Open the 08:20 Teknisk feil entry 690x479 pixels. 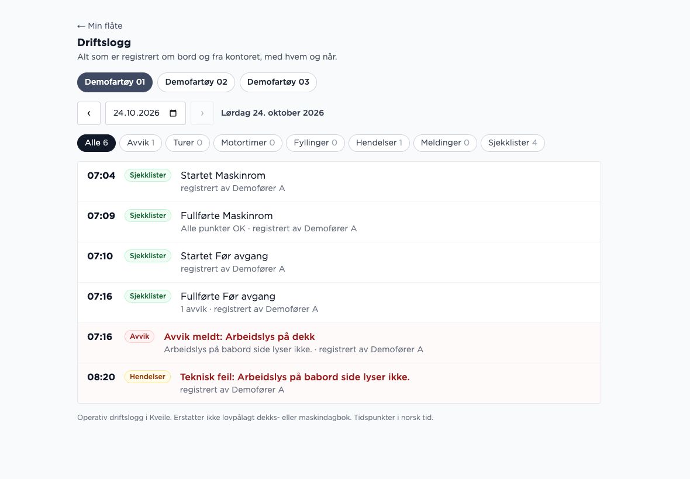(x=339, y=383)
